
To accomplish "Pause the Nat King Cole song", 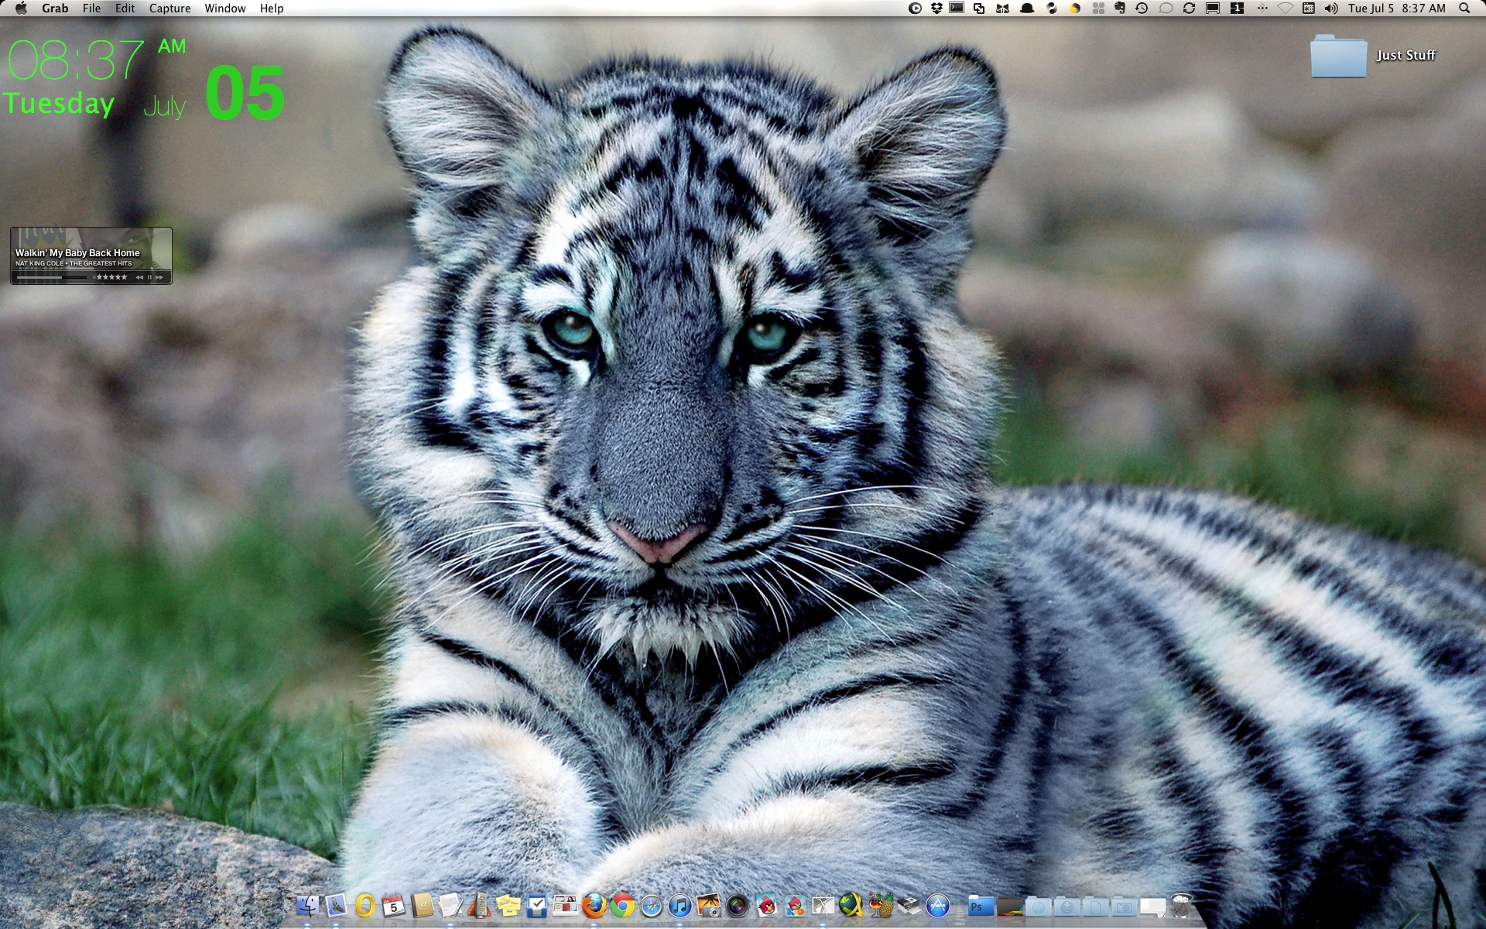I will click(149, 277).
